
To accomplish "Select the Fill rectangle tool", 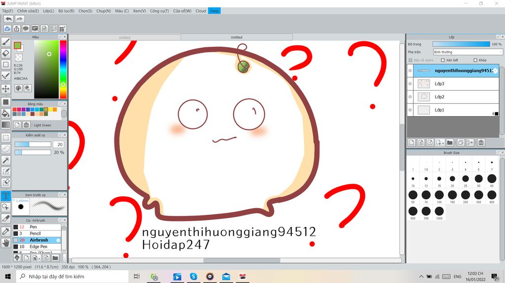I will click(6, 102).
